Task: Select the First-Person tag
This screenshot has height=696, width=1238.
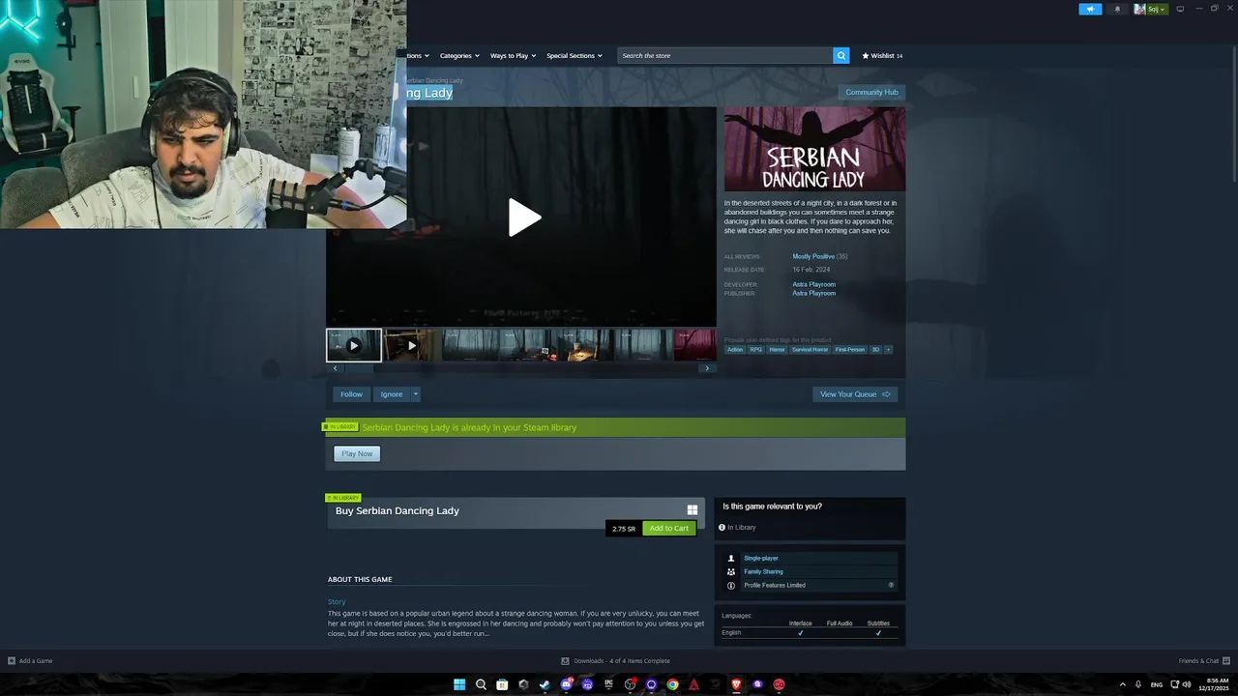Action: tap(850, 349)
